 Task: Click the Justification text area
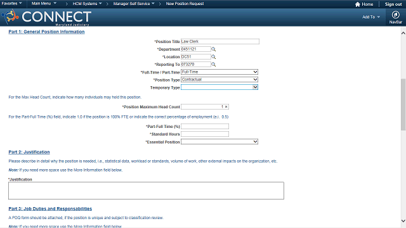(146, 191)
